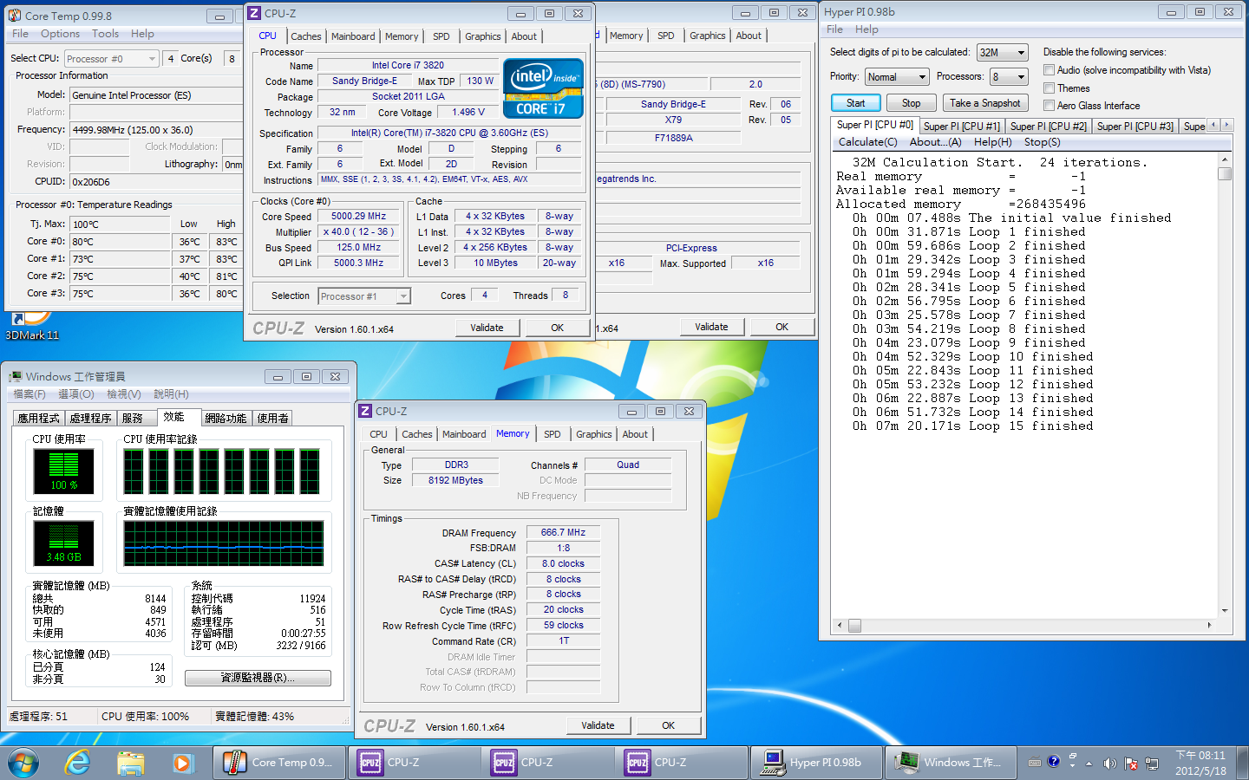The image size is (1249, 780).
Task: Open the Windows Start menu orb
Action: tap(23, 763)
